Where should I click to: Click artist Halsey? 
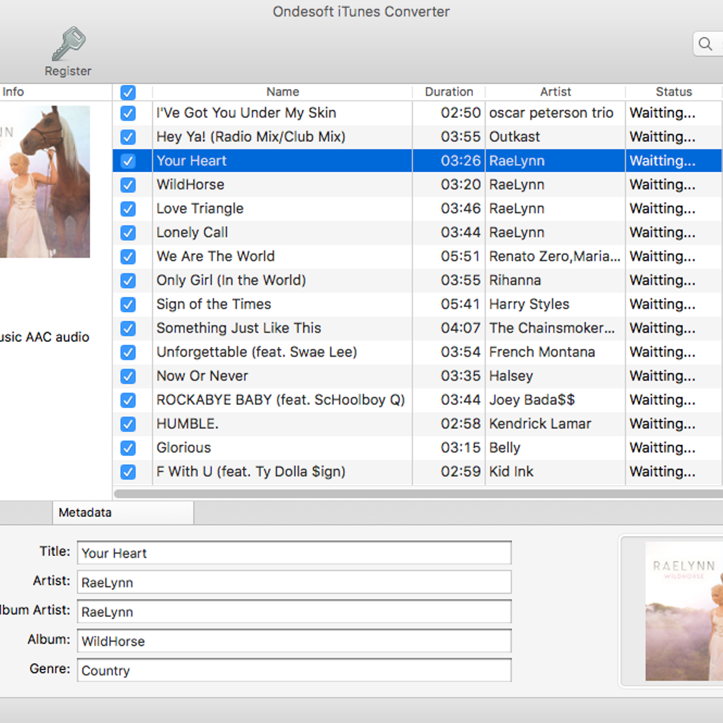[511, 376]
